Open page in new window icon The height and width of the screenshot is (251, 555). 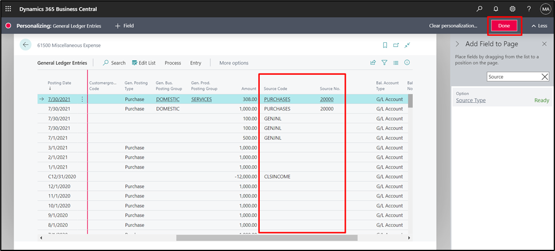[396, 45]
